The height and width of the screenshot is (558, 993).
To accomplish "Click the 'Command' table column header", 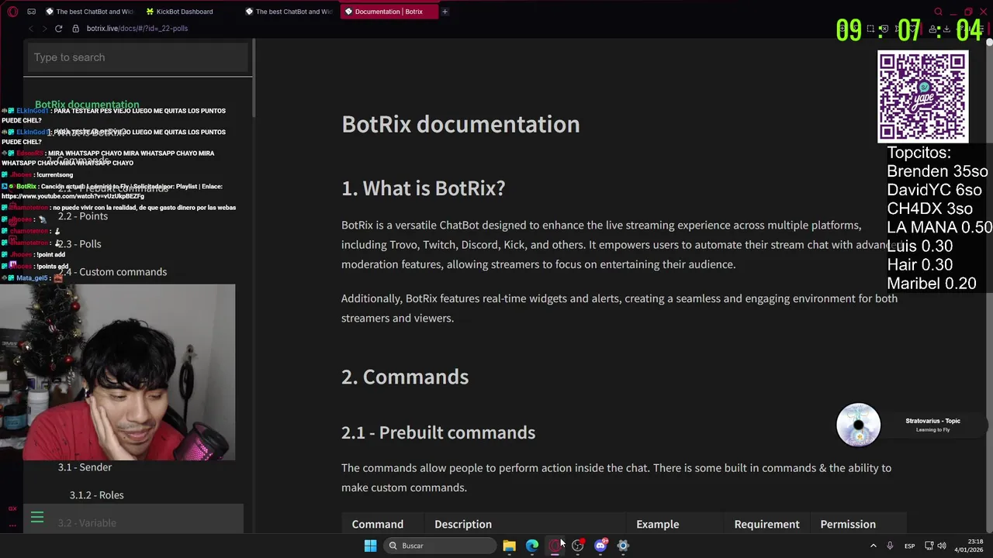I will [378, 525].
